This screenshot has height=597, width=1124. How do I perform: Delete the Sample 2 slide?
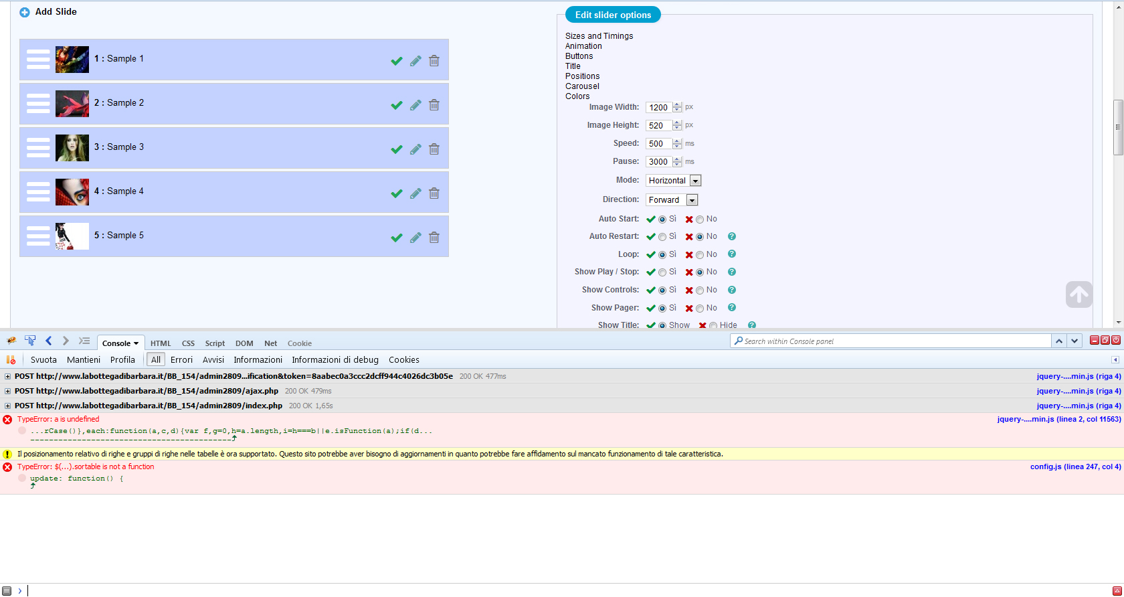(x=434, y=105)
